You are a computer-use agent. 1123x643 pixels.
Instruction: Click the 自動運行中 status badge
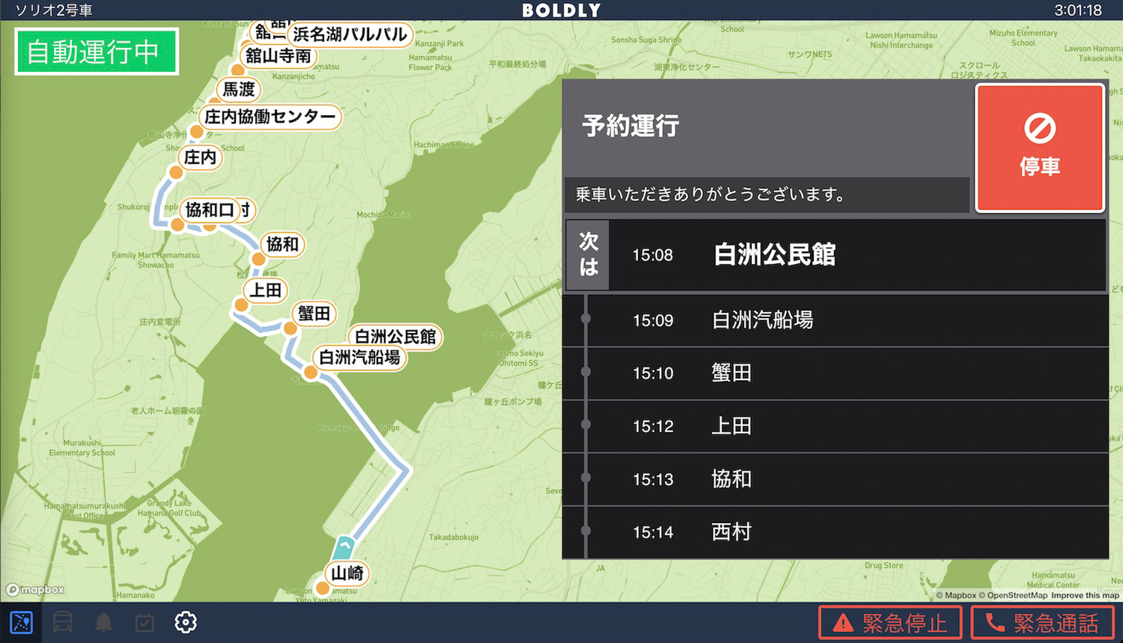95,52
